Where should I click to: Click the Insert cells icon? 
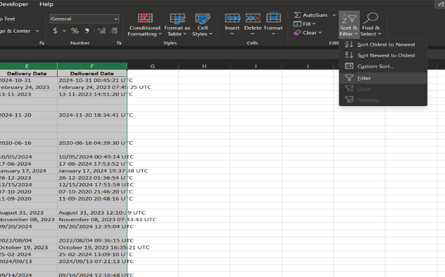232,18
